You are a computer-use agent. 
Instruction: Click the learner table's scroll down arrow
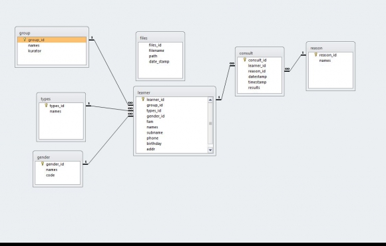point(210,150)
